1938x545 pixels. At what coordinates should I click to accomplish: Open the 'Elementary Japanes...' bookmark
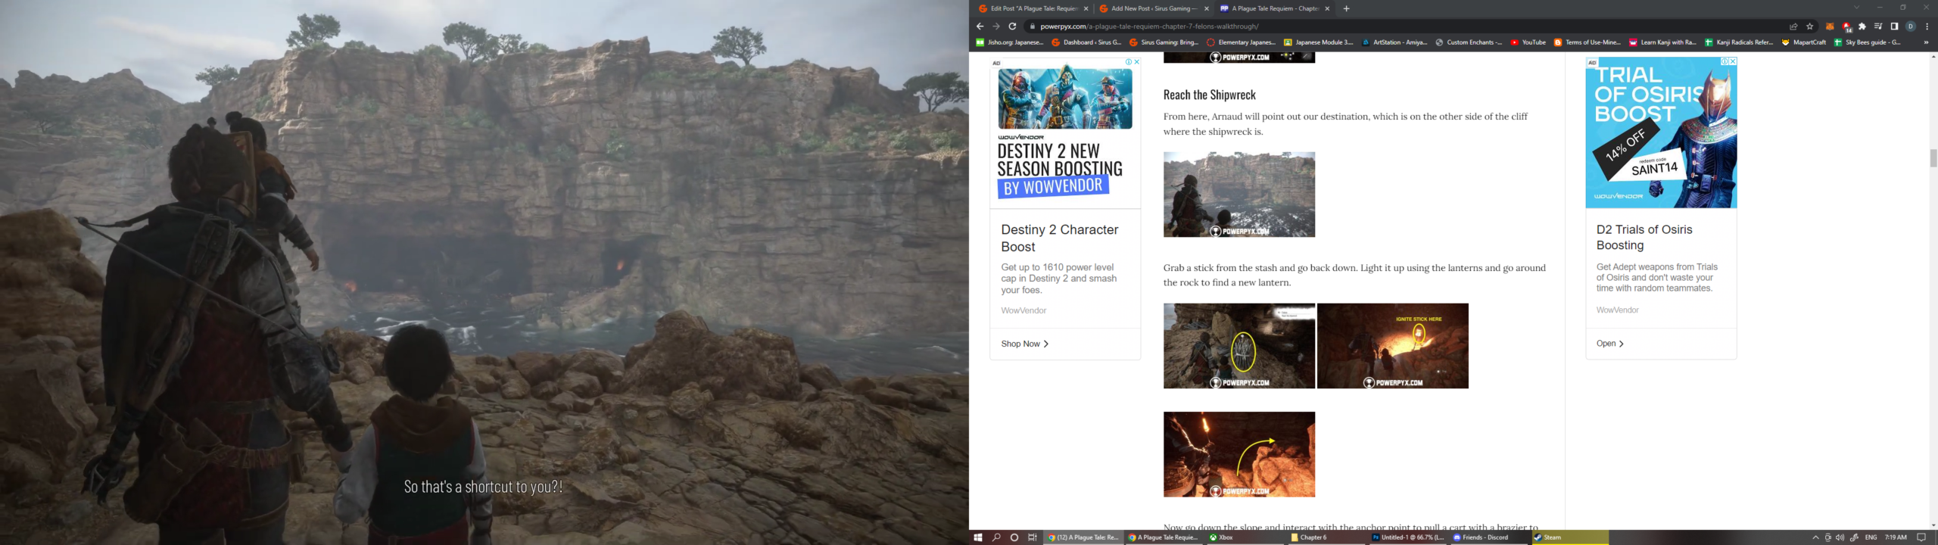pyautogui.click(x=1241, y=42)
